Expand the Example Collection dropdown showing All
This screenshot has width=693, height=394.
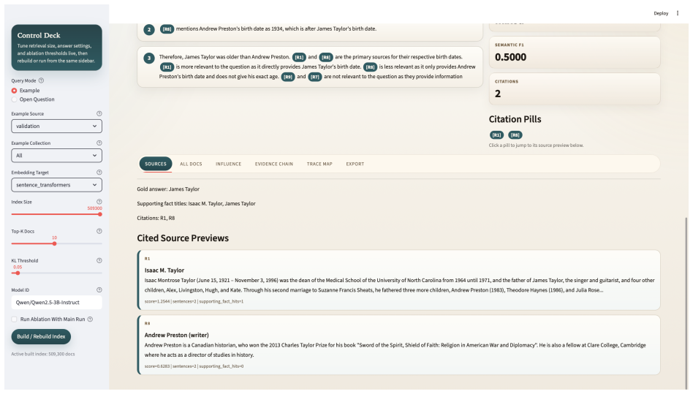[x=56, y=156]
